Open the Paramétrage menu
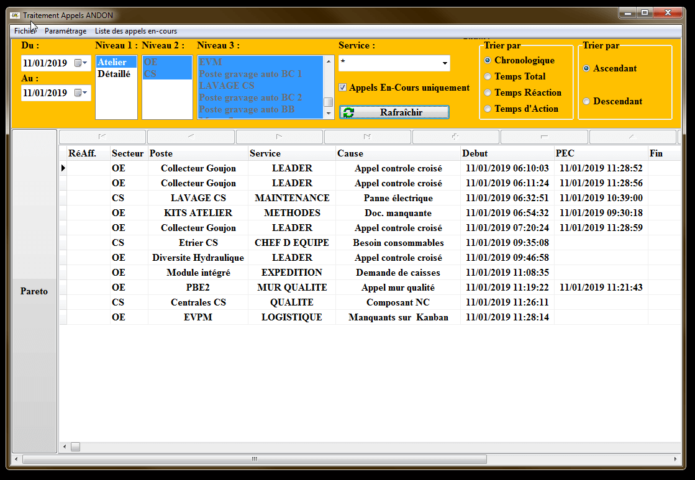 [66, 31]
